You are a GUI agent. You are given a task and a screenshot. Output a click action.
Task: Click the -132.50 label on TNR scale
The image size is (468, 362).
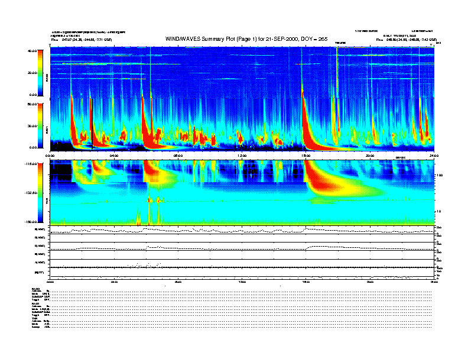[31, 193]
